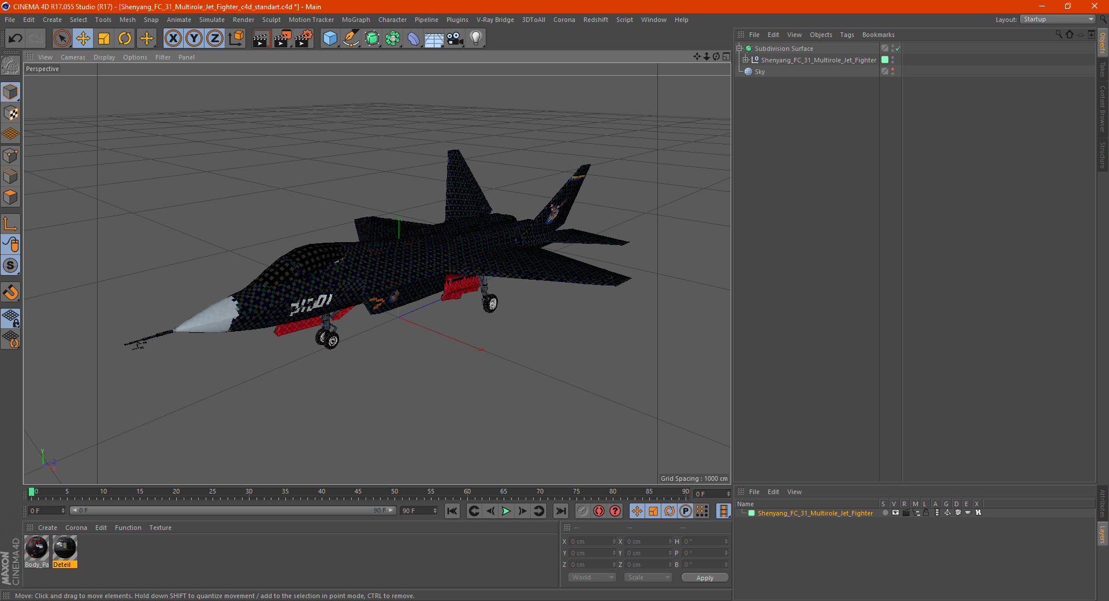Enable the Snap magnet icon
The image size is (1109, 601).
(10, 292)
